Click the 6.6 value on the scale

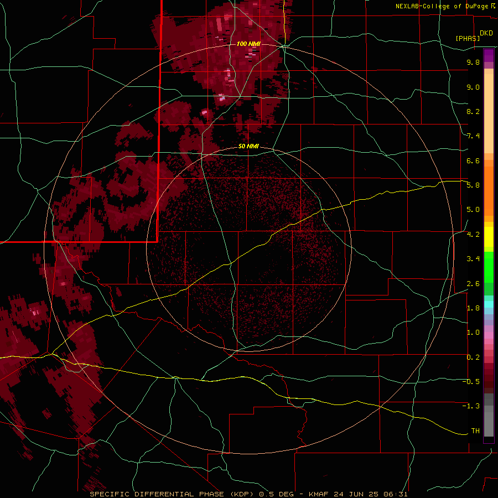click(x=473, y=160)
